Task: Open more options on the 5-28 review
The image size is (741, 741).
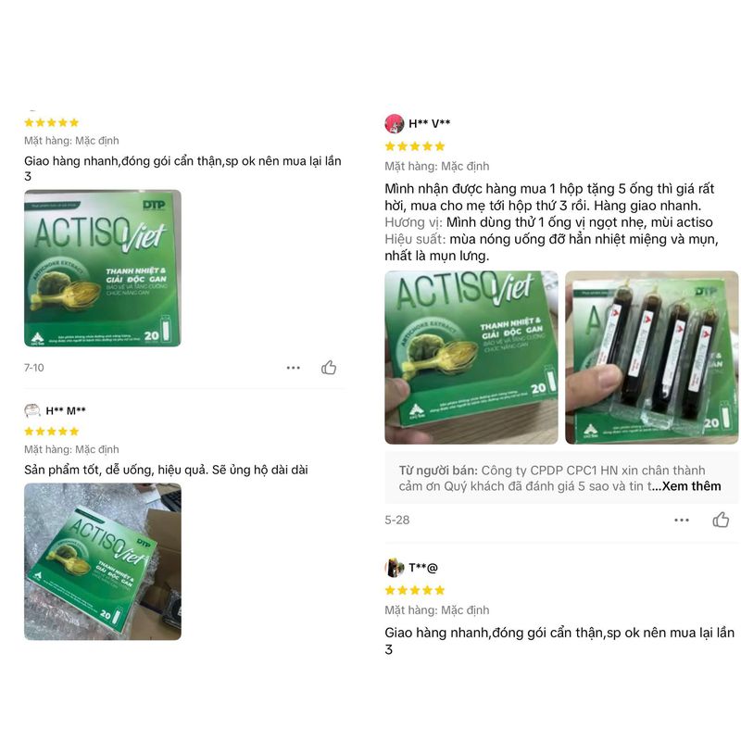Action: pos(682,520)
